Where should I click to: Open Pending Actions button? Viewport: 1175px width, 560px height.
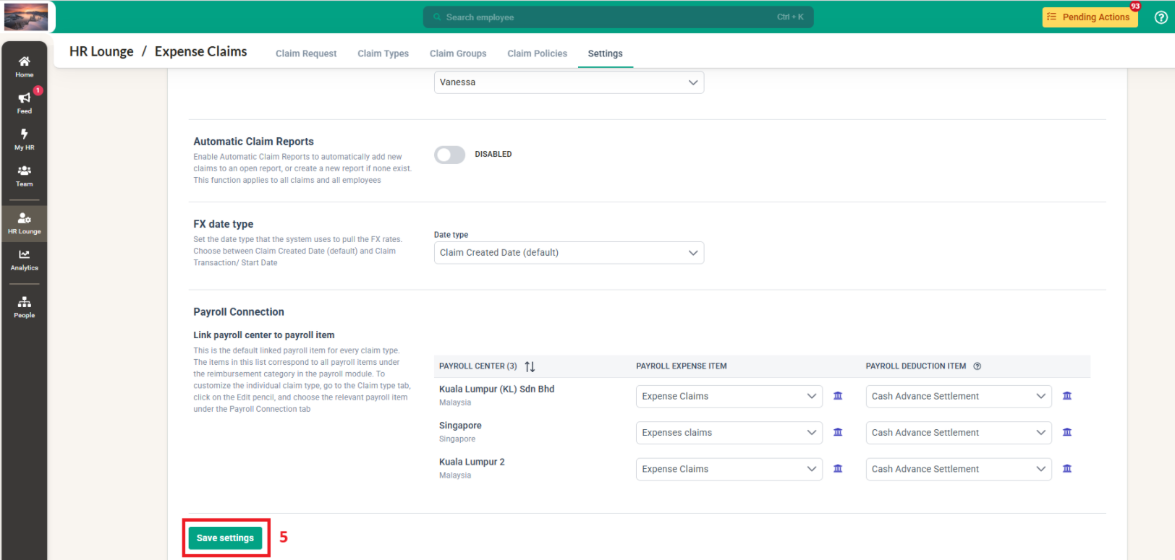point(1090,17)
